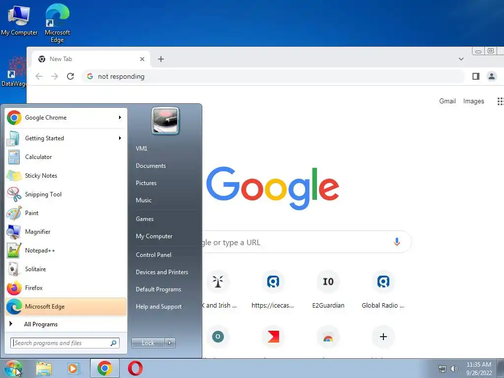This screenshot has height=378, width=504.
Task: Open File Explorer from taskbar
Action: pos(44,369)
